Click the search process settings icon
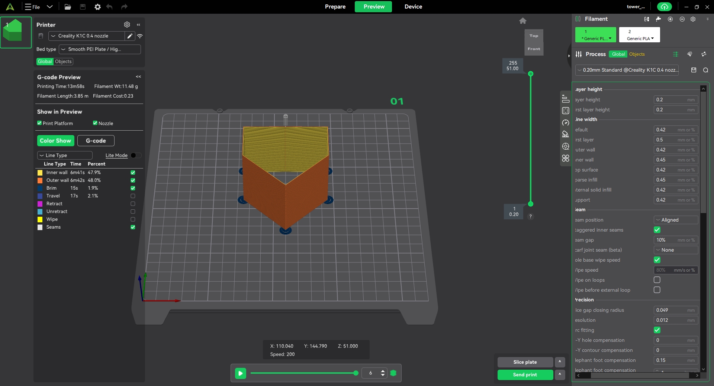The height and width of the screenshot is (386, 714). point(705,70)
